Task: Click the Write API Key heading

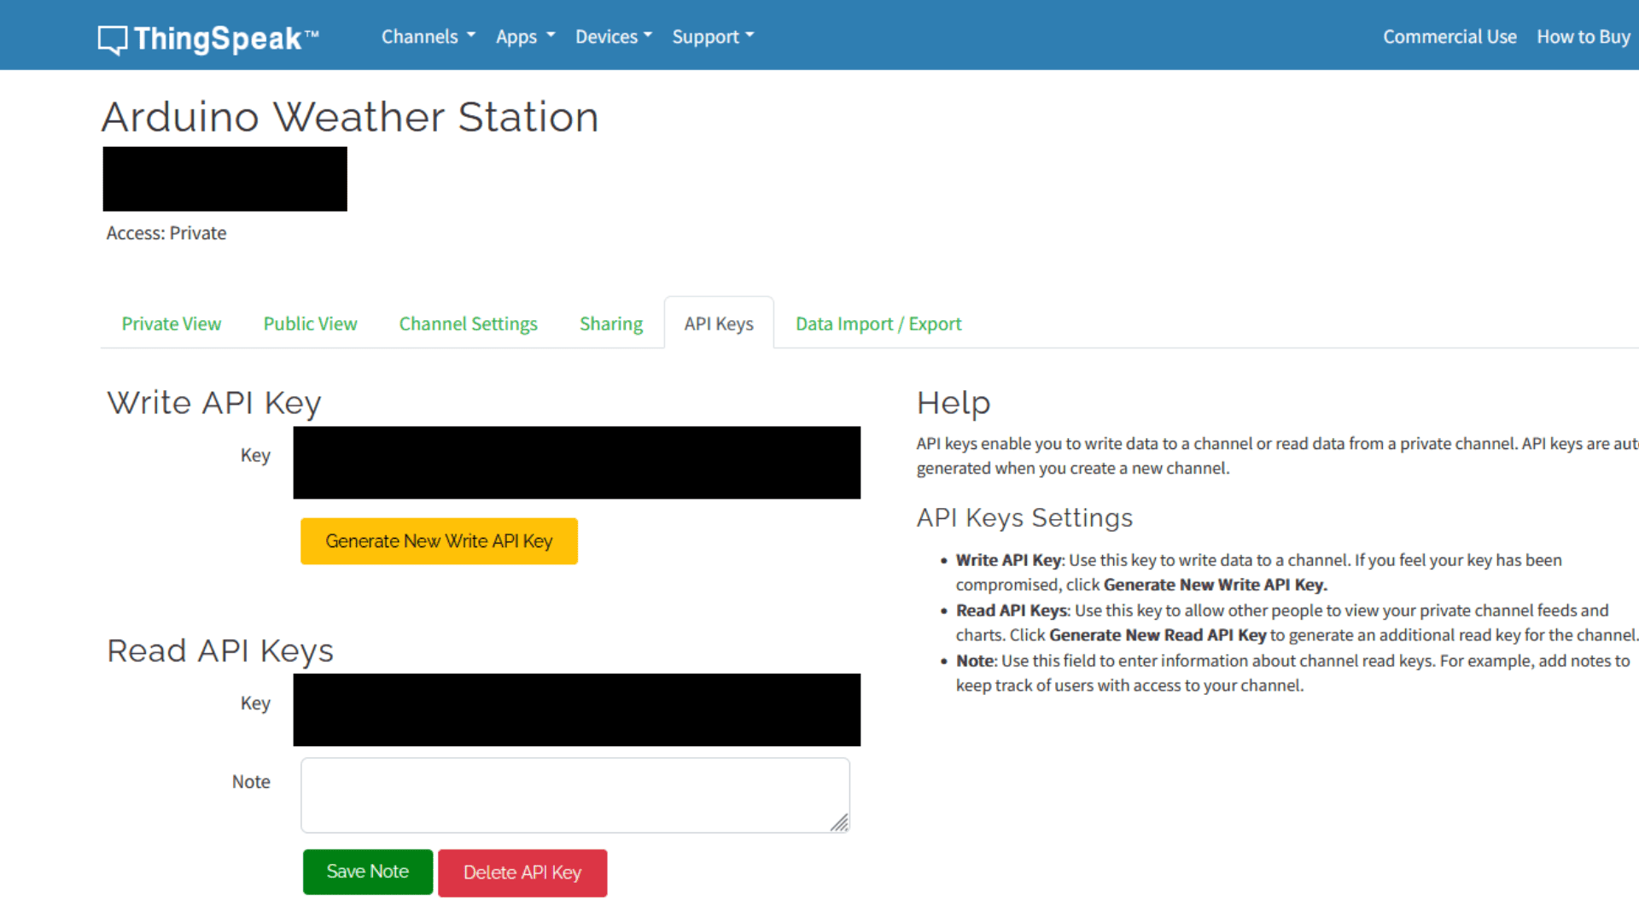Action: tap(214, 403)
